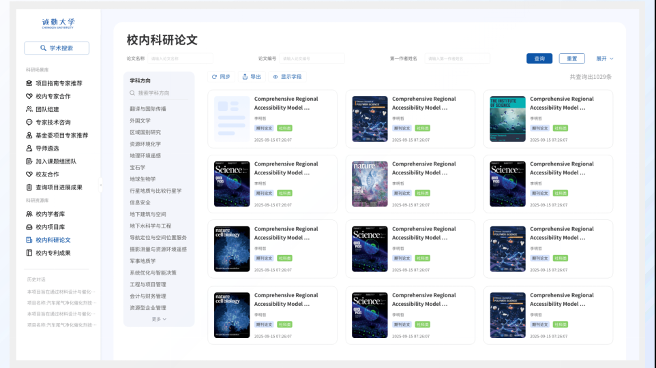
Task: Click the 校友合作 heart icon
Action: tap(29, 174)
